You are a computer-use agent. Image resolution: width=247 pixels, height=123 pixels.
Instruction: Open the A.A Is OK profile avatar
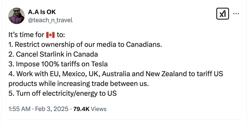click(16, 15)
